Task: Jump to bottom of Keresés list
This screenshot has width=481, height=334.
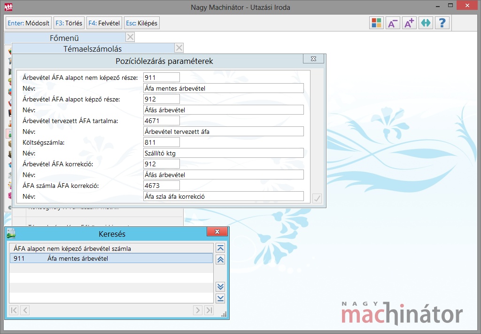Action: (221, 298)
